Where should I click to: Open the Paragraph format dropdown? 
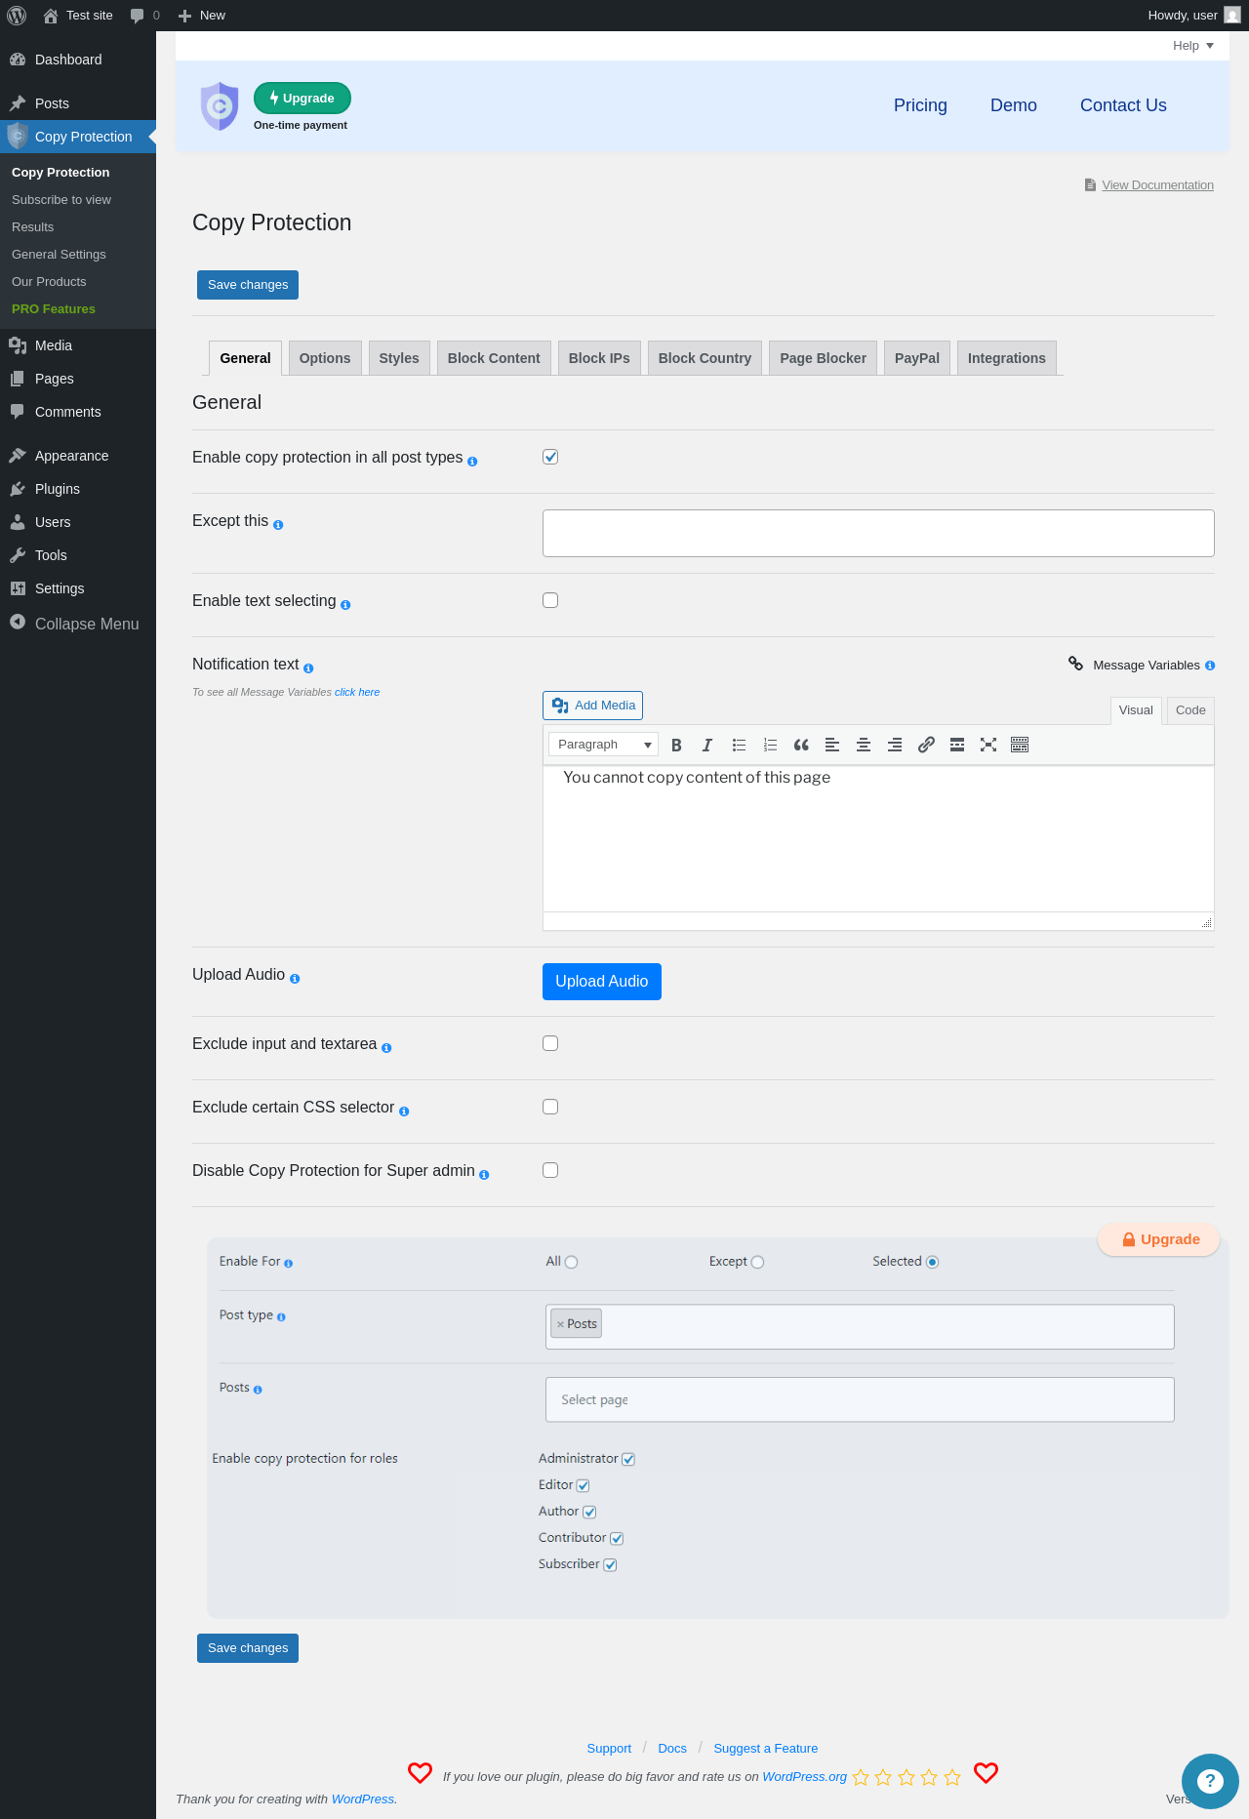603,745
